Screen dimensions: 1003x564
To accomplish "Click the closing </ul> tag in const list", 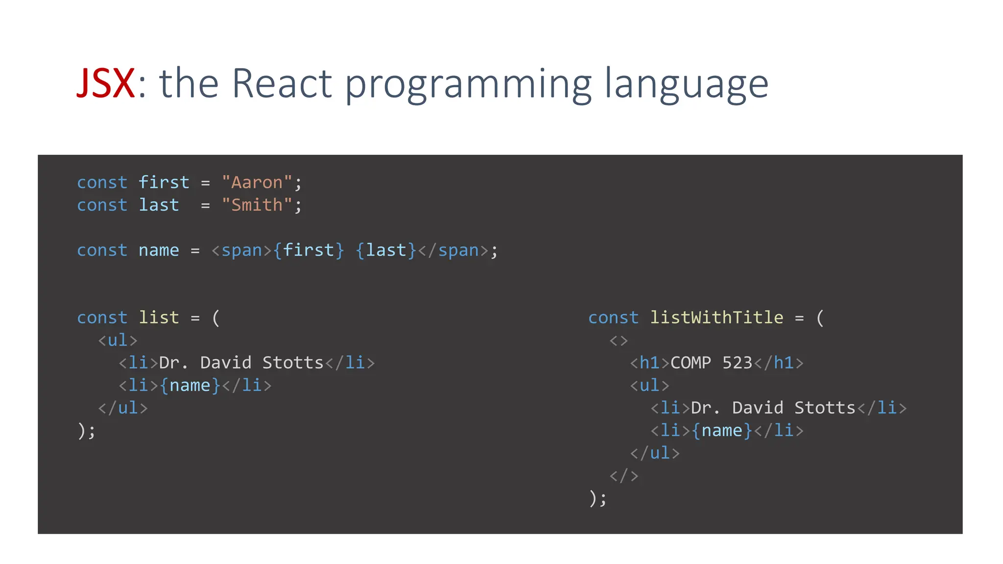I will (122, 408).
